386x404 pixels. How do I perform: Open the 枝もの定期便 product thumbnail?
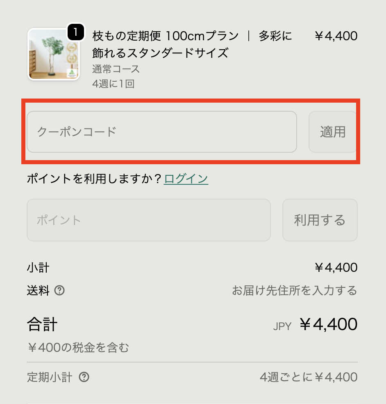point(53,55)
